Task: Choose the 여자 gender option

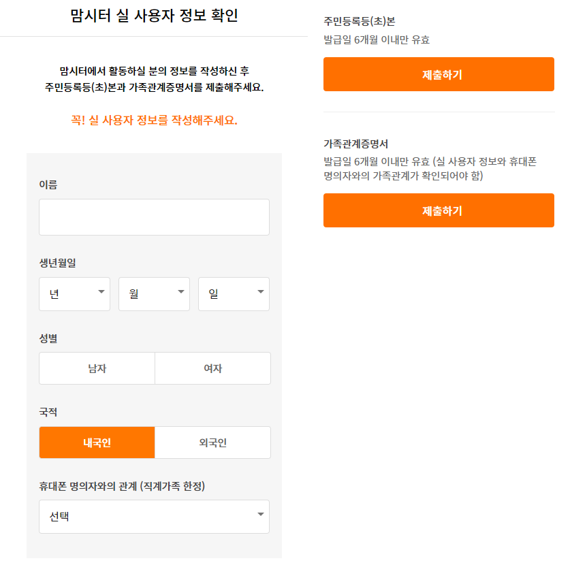Action: pyautogui.click(x=212, y=368)
